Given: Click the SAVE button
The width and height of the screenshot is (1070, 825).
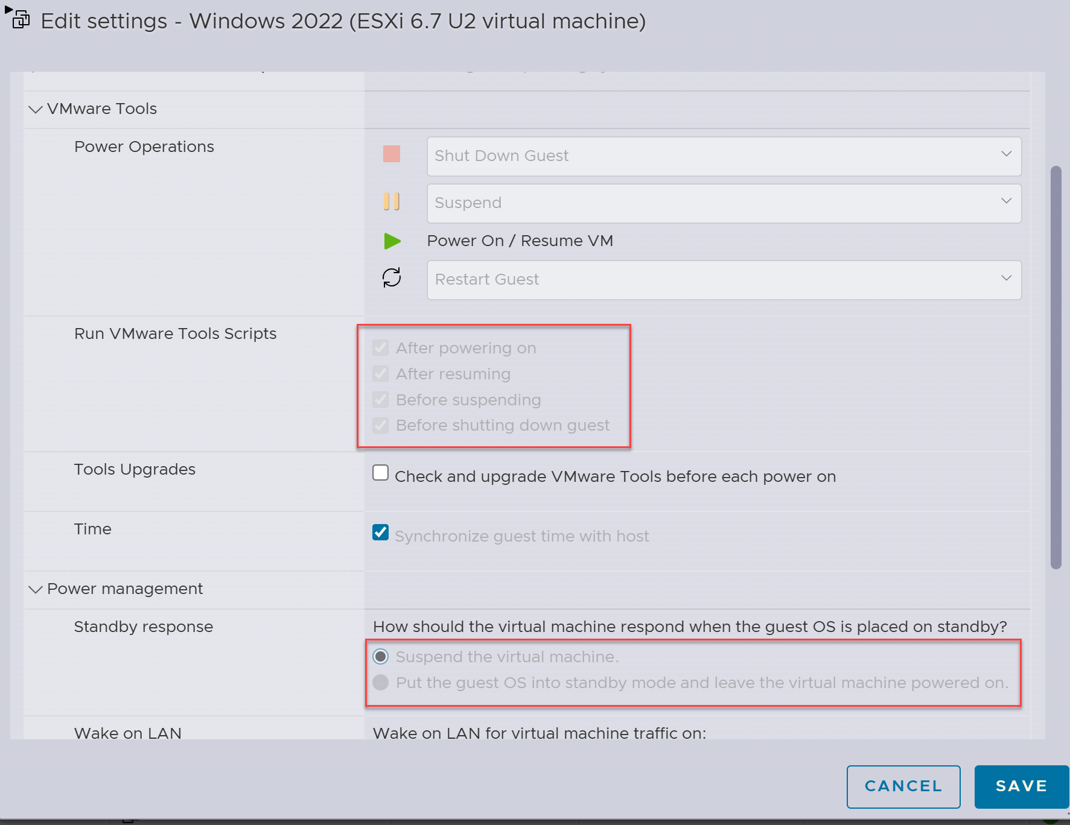Looking at the screenshot, I should click(1022, 786).
